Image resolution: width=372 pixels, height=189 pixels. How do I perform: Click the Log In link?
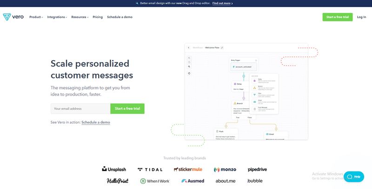click(361, 17)
